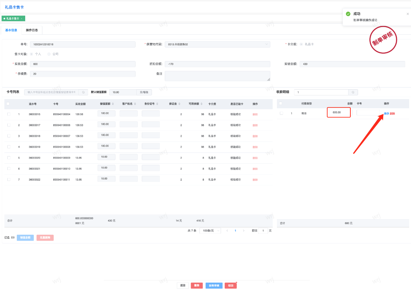Click 保存 link in the 现金 payment row

click(x=386, y=113)
